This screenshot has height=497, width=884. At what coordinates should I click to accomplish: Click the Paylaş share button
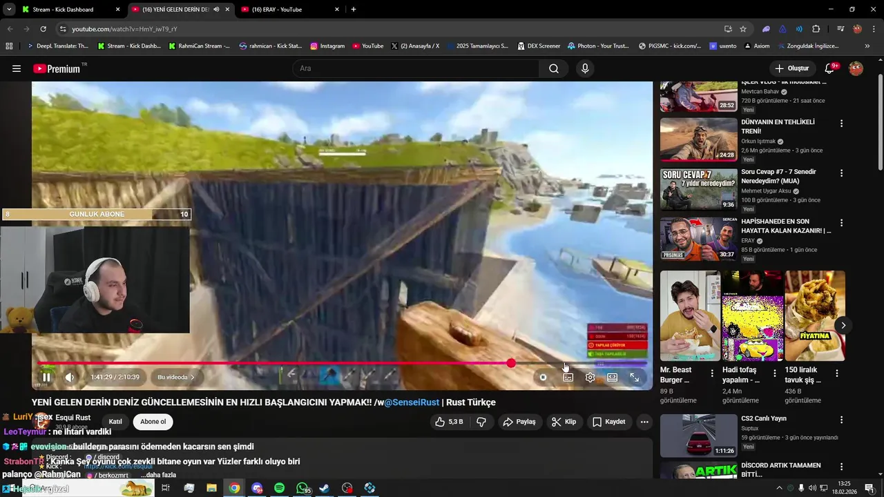(519, 422)
